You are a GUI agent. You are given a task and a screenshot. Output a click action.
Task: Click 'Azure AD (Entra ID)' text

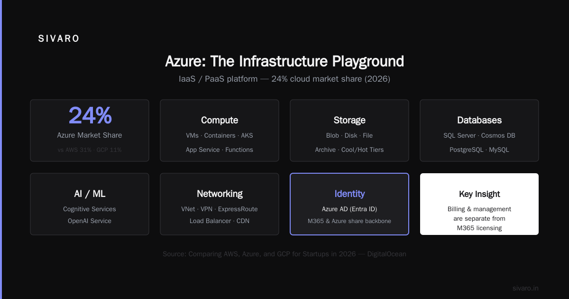tap(349, 209)
